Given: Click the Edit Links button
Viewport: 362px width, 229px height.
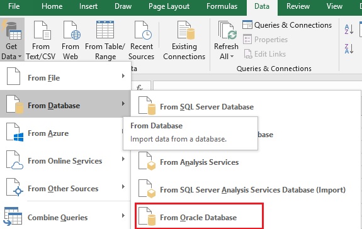Looking at the screenshot, I should (265, 54).
